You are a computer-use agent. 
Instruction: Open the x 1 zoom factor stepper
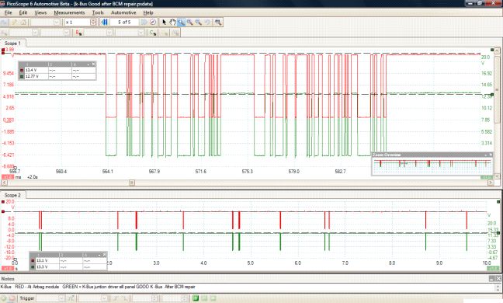click(93, 23)
